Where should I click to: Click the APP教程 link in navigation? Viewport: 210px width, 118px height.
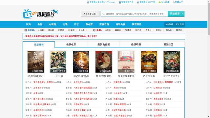(x=169, y=24)
